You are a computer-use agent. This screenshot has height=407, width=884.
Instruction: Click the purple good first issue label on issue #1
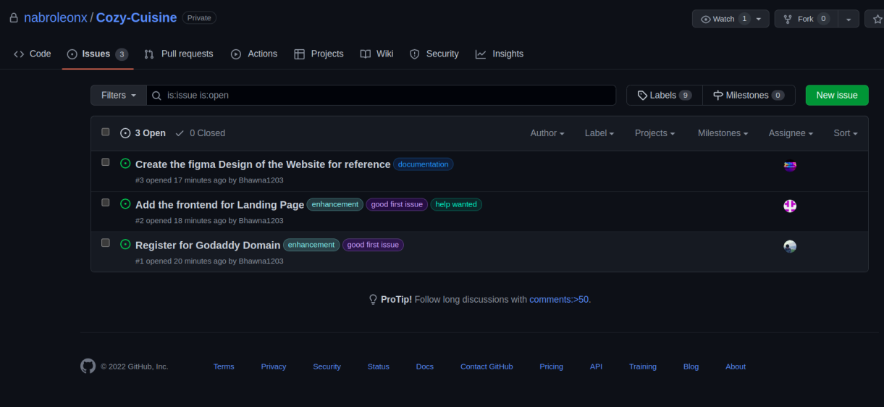pyautogui.click(x=373, y=245)
